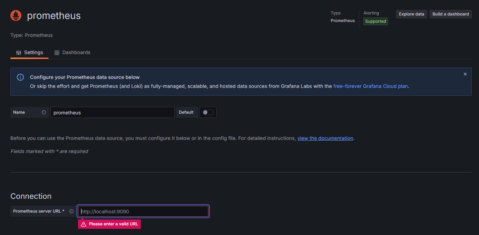Click the Prometheus server URL label
479x235 pixels.
point(39,211)
